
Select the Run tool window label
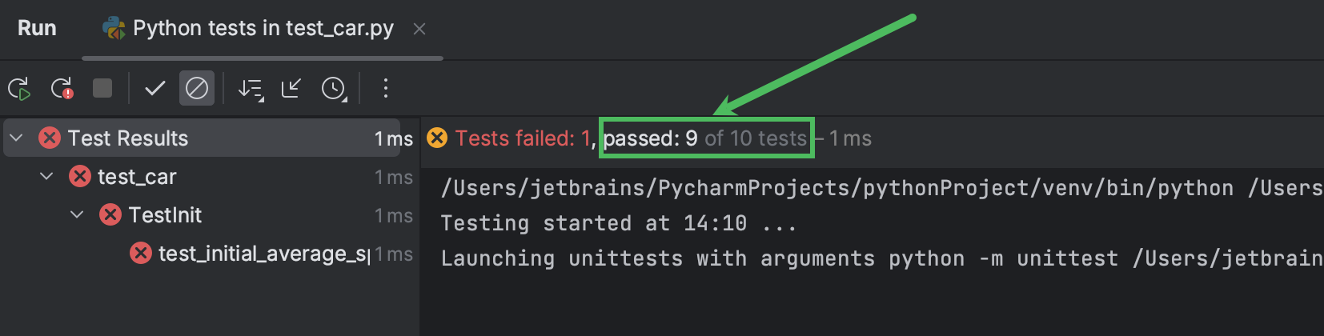(x=37, y=28)
